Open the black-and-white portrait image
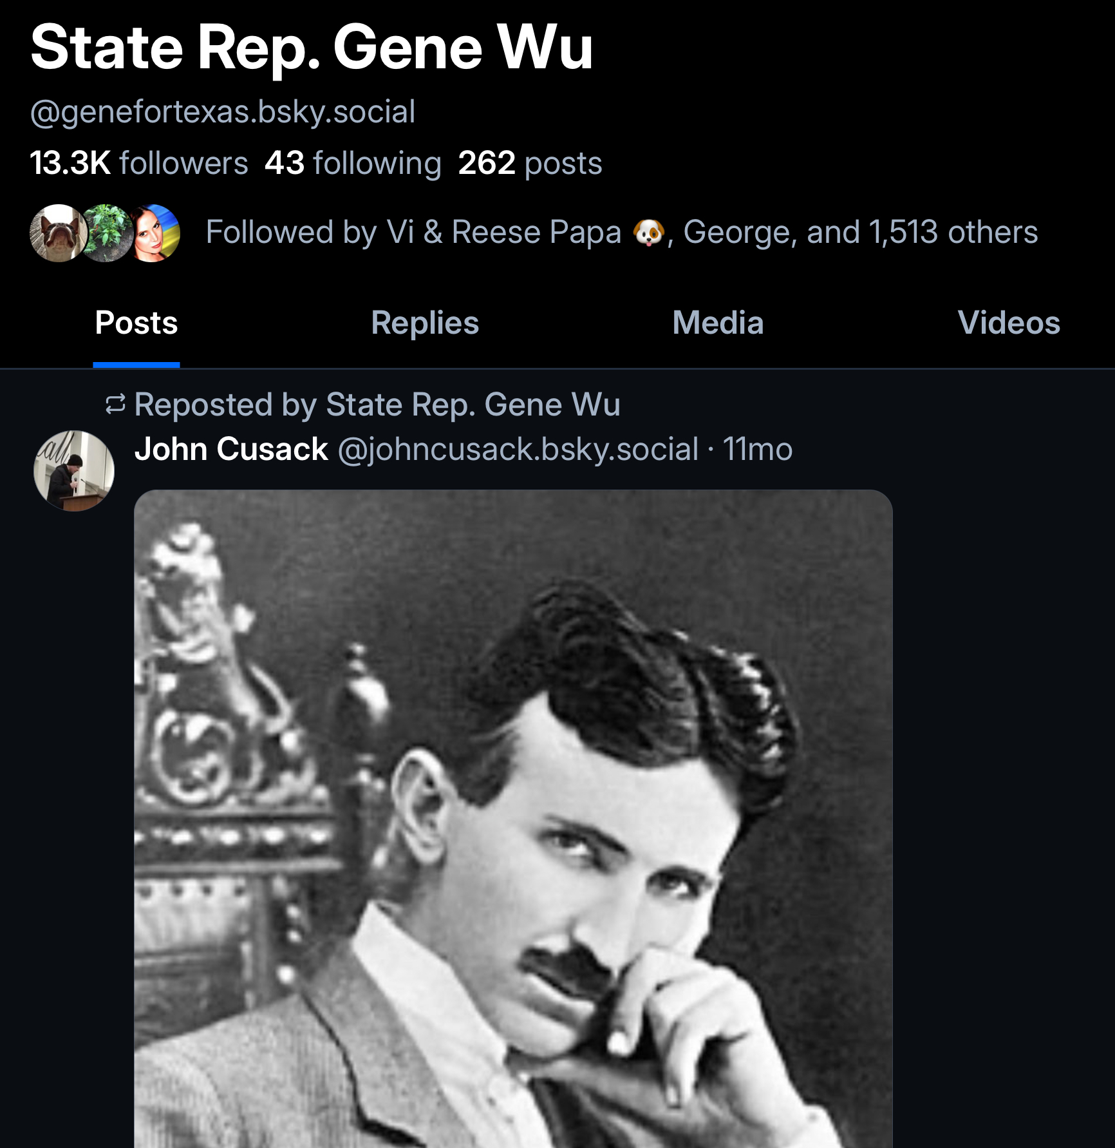Image resolution: width=1115 pixels, height=1148 pixels. pos(513,818)
